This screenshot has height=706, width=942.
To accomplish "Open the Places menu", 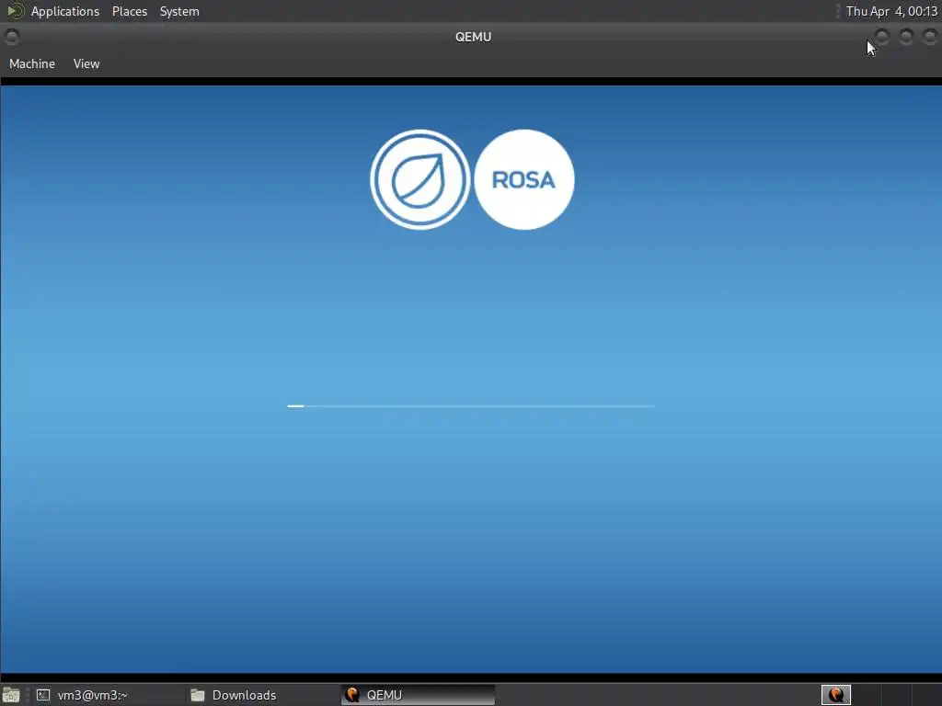I will pyautogui.click(x=129, y=11).
